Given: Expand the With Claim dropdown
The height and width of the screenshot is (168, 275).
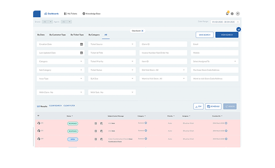Looking at the screenshot, I should click(61, 92).
